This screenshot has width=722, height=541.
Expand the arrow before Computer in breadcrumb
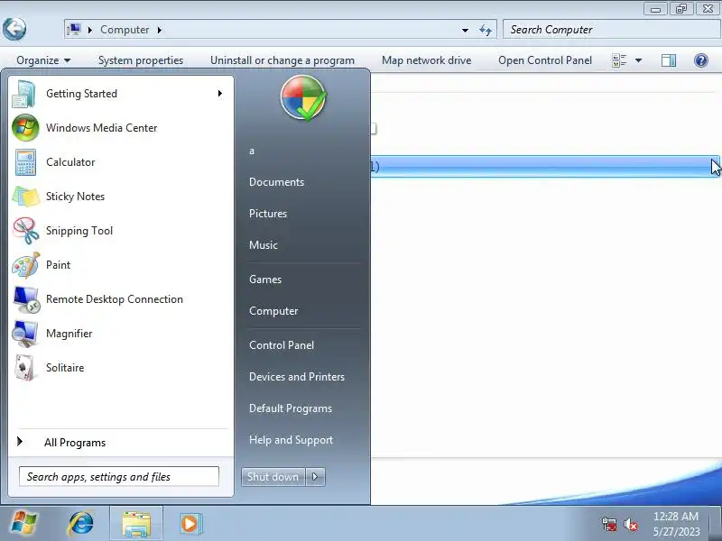pyautogui.click(x=90, y=30)
